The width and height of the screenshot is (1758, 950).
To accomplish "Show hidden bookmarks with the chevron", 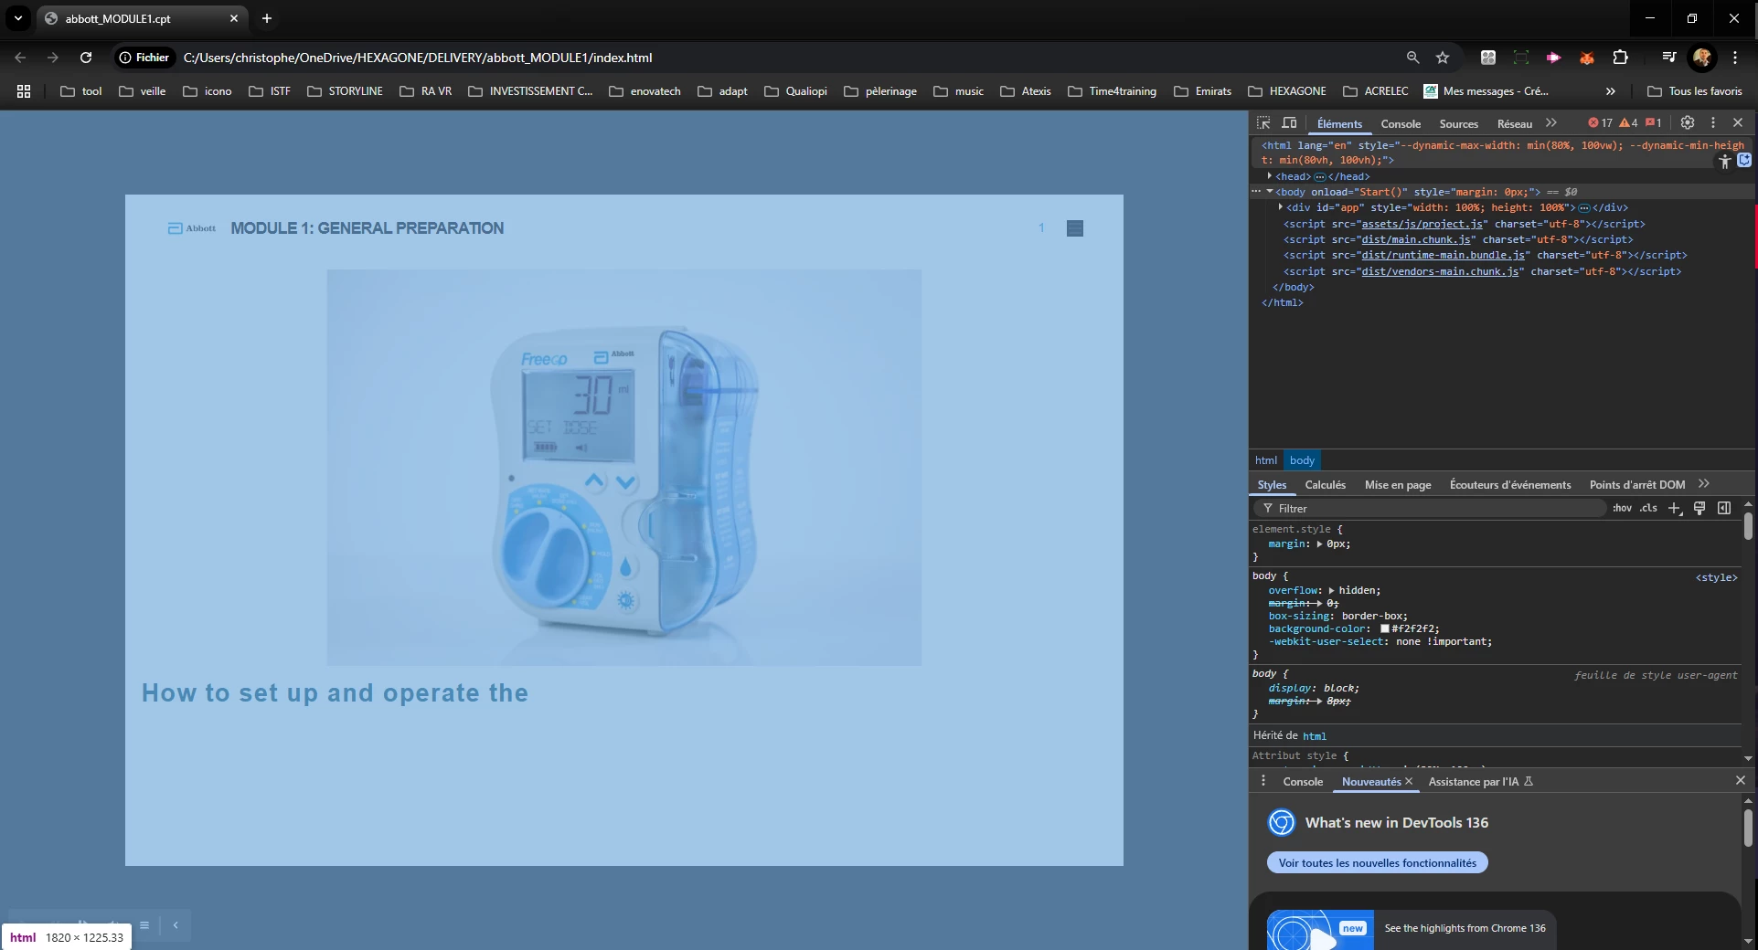I will point(1611,91).
